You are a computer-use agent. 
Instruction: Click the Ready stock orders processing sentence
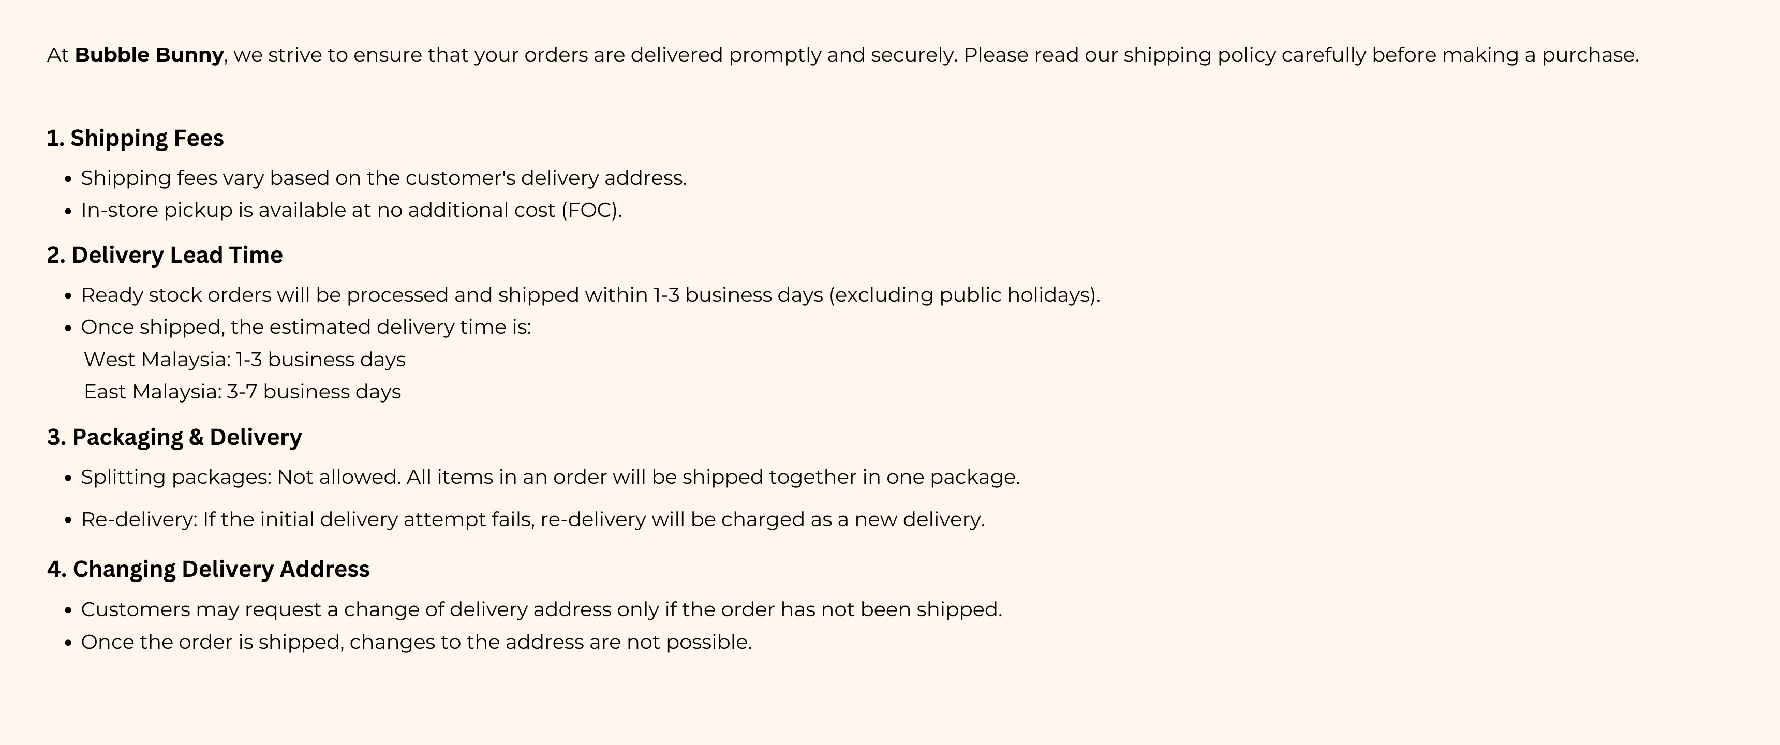coord(591,295)
